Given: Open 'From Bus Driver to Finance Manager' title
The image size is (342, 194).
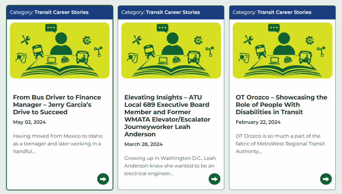Looking at the screenshot, I should 57,105.
